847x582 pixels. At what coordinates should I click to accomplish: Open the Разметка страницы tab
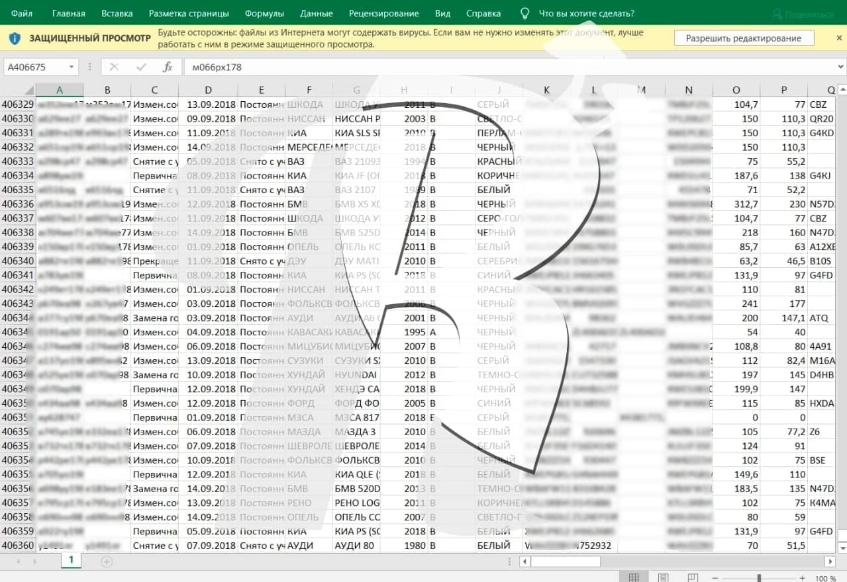[x=189, y=13]
